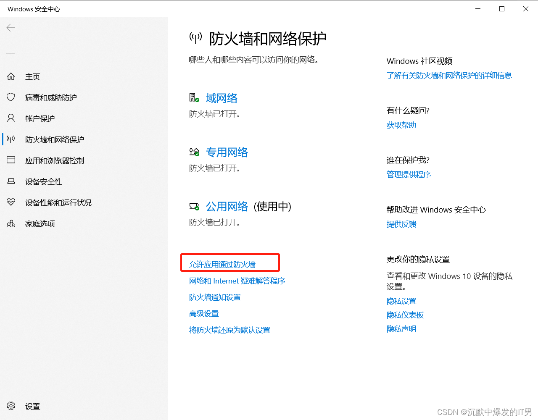
Task: Click the window icon for 应用和浏览器控制
Action: [x=11, y=160]
